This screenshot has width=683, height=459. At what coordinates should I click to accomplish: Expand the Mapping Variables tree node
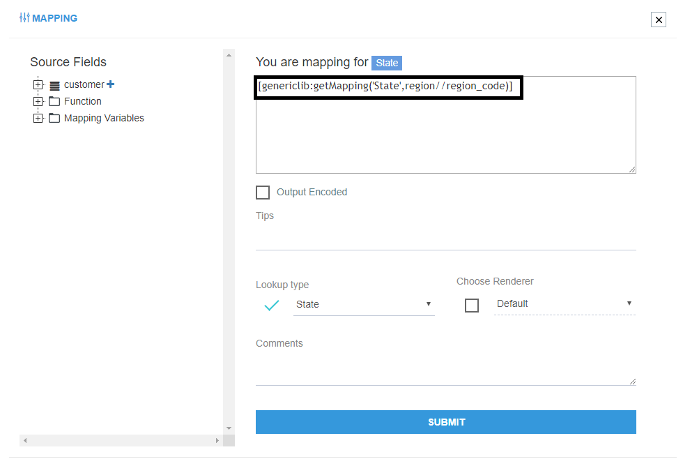click(x=38, y=118)
